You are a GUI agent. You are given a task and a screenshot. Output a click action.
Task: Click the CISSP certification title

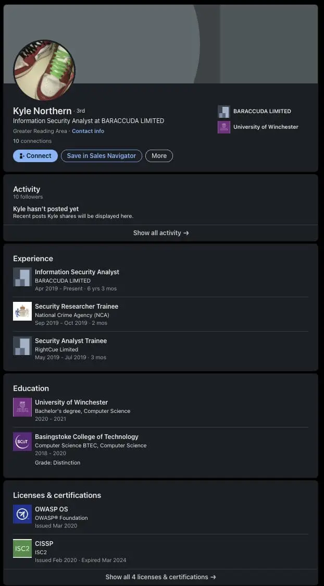tap(44, 544)
